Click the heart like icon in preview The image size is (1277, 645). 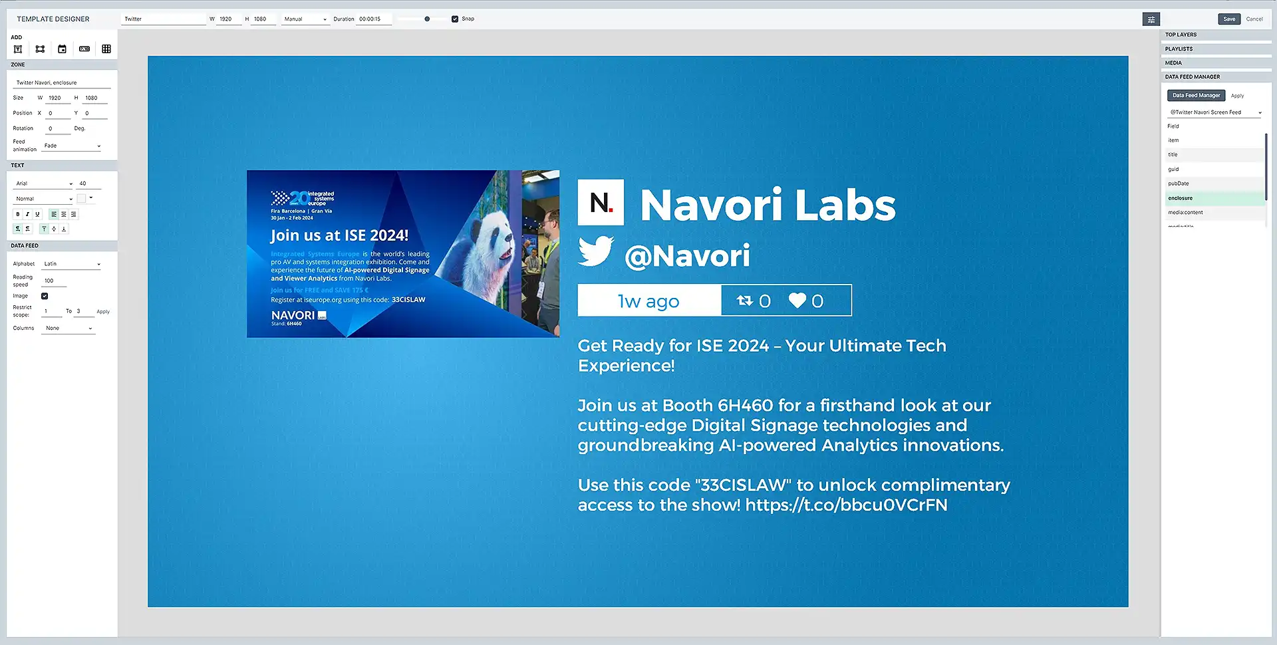797,301
